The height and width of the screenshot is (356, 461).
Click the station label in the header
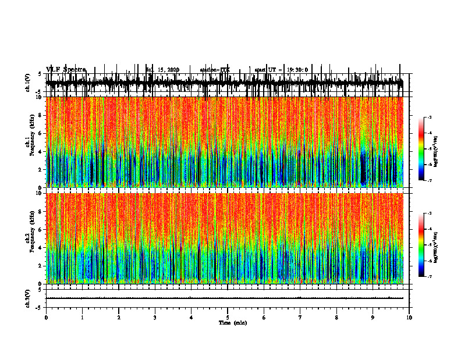pos(215,70)
